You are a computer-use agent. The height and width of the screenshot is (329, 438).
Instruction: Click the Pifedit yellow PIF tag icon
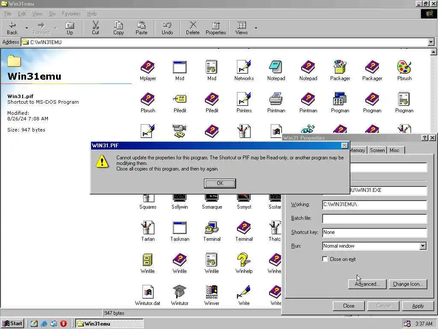[x=180, y=99]
